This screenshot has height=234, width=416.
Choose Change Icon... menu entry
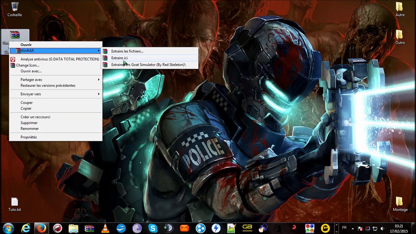point(56,65)
